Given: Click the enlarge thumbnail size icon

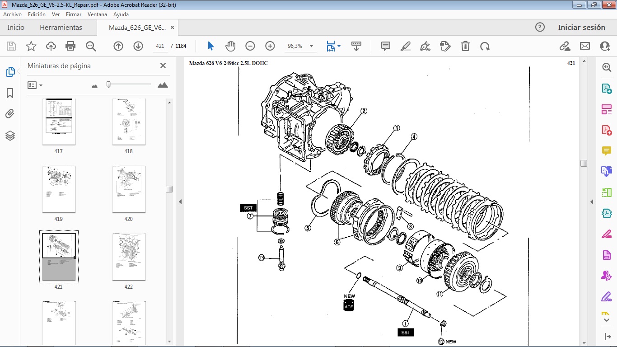Looking at the screenshot, I should coord(163,85).
